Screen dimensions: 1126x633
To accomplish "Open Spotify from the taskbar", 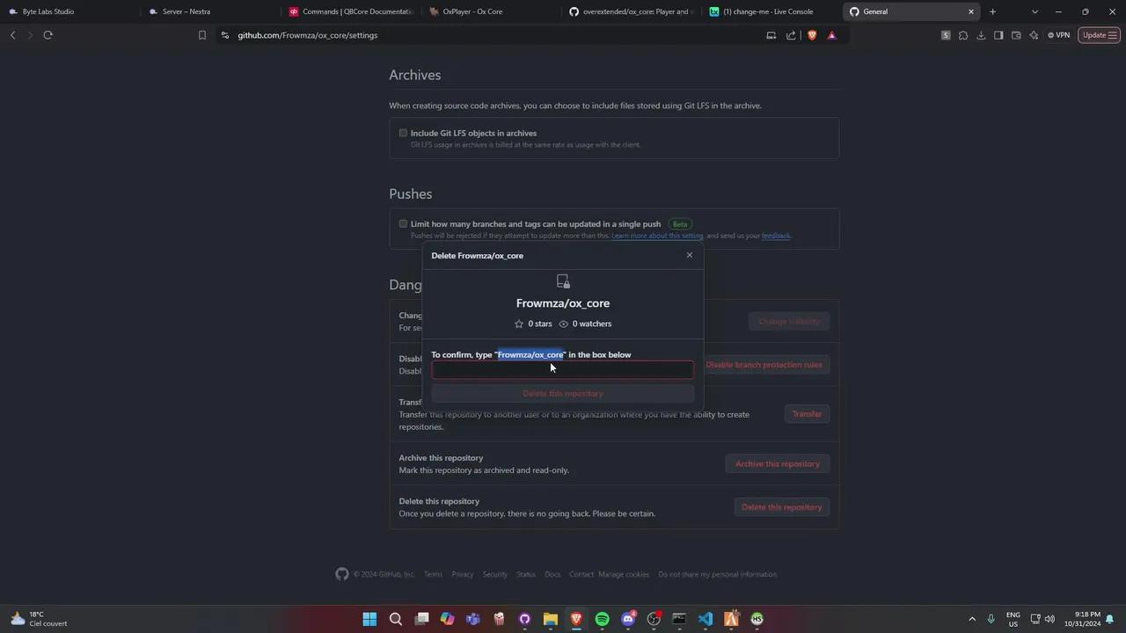I will (602, 619).
